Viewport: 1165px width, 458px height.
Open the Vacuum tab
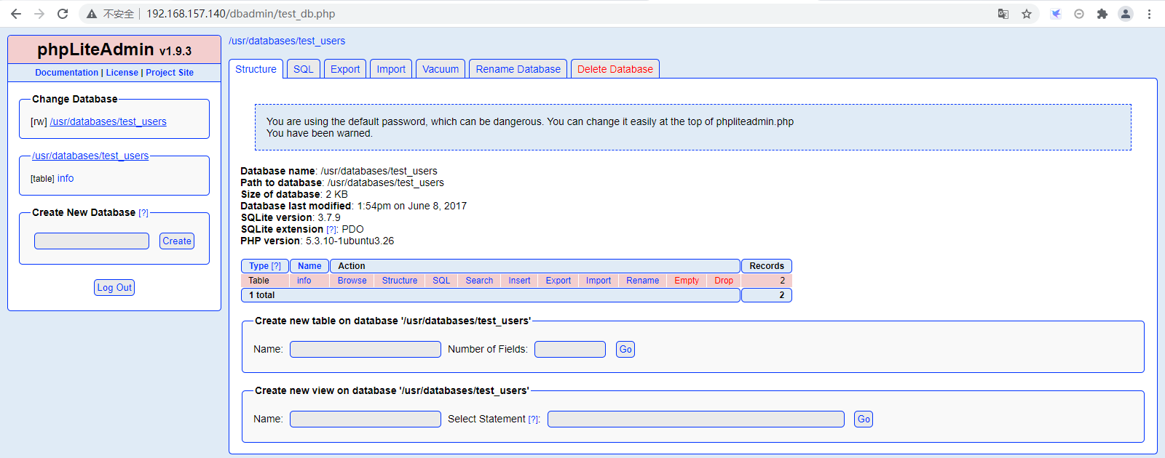pyautogui.click(x=441, y=69)
